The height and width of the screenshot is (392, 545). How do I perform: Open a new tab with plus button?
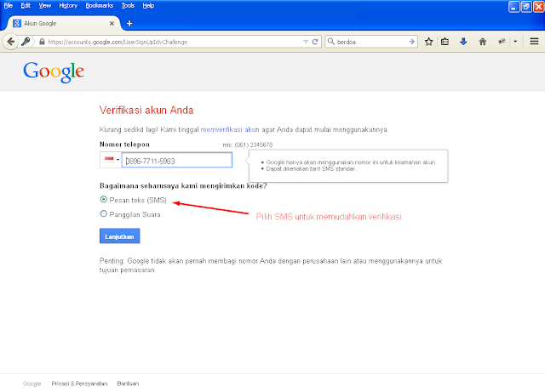(129, 23)
